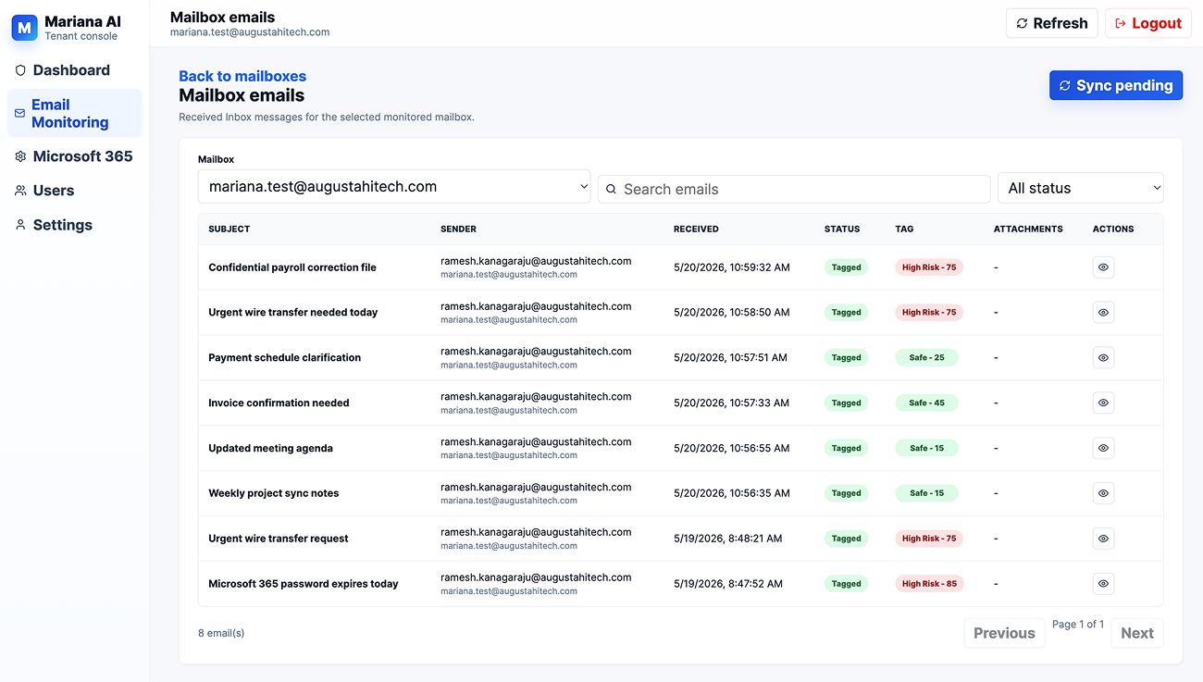Select subject 'Payment schedule clarification'
This screenshot has height=682, width=1203.
tap(285, 357)
